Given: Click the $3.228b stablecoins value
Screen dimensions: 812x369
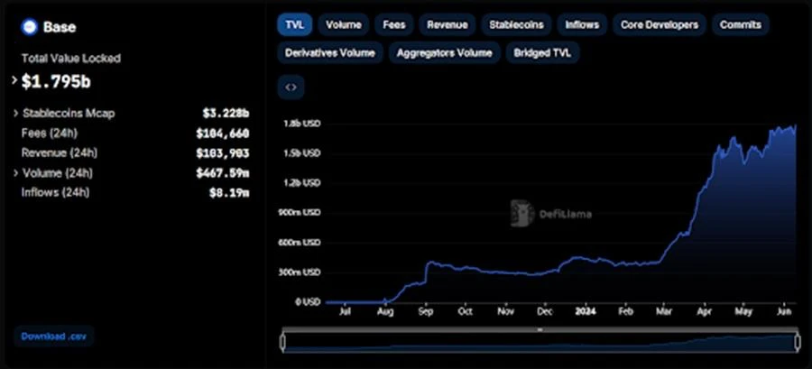Looking at the screenshot, I should (x=226, y=114).
